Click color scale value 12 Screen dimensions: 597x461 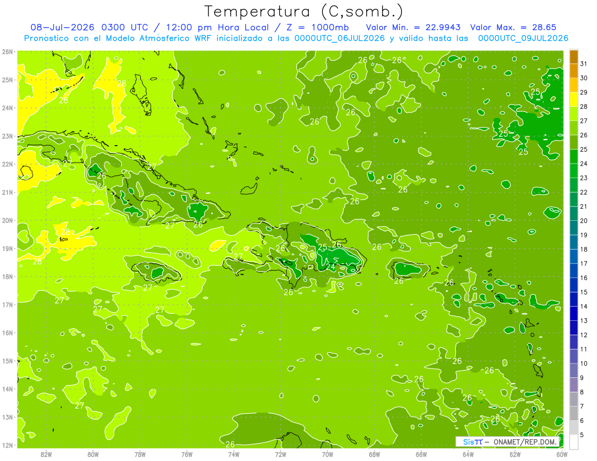584,335
